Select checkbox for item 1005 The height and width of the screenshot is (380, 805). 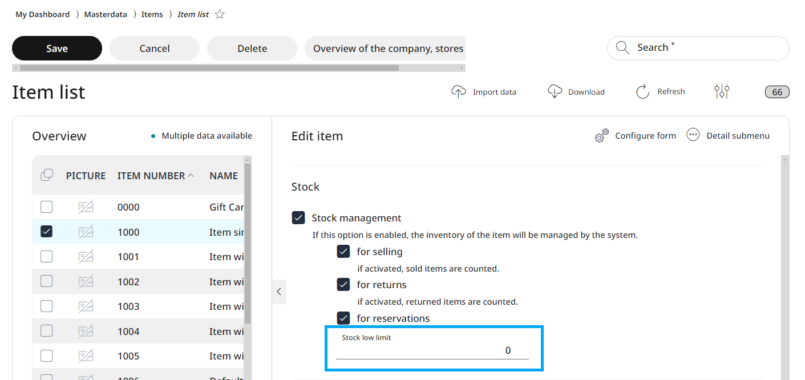click(x=47, y=356)
